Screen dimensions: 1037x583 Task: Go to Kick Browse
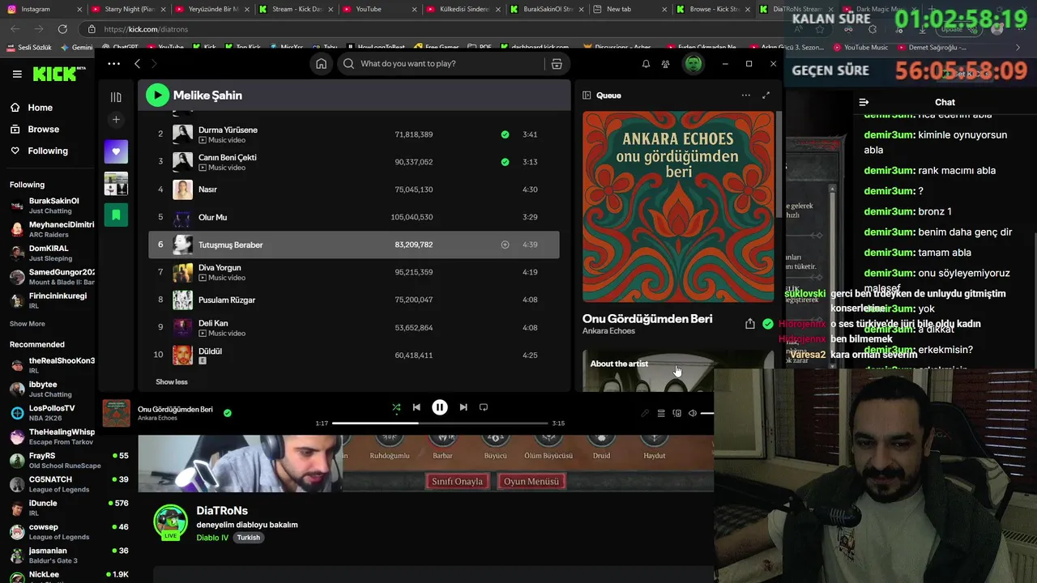[x=35, y=129]
